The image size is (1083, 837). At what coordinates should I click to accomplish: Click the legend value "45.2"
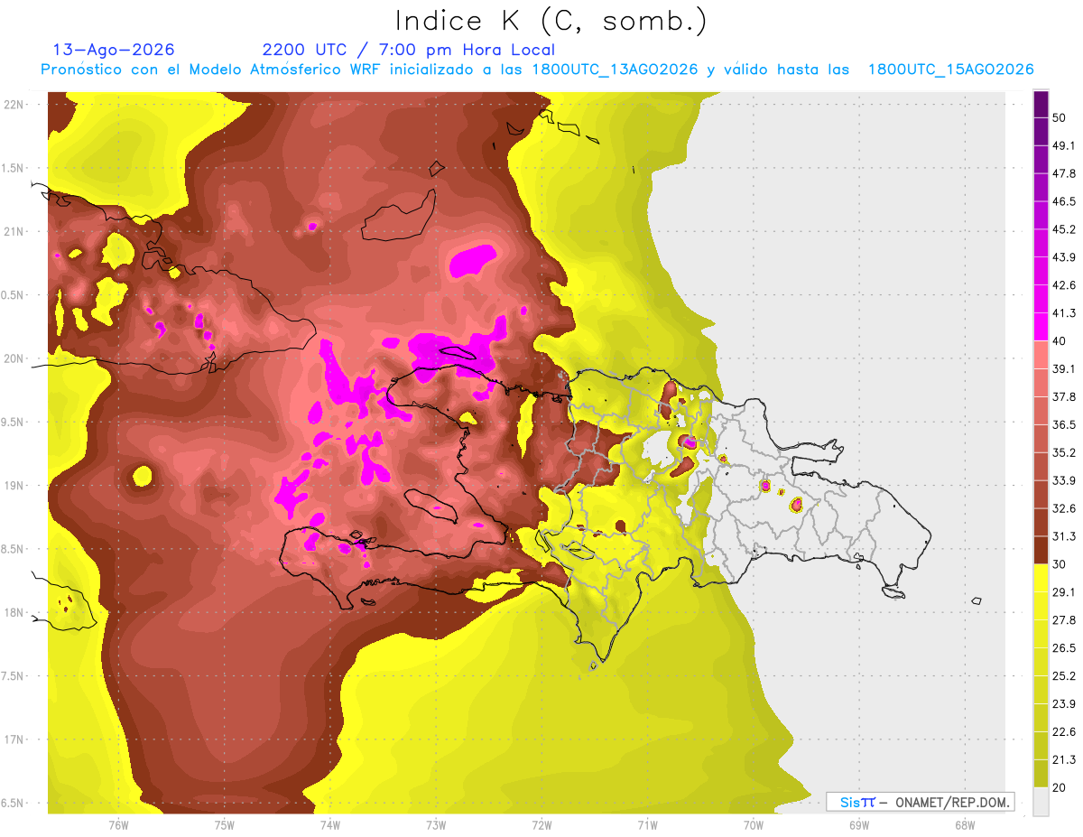(1064, 229)
